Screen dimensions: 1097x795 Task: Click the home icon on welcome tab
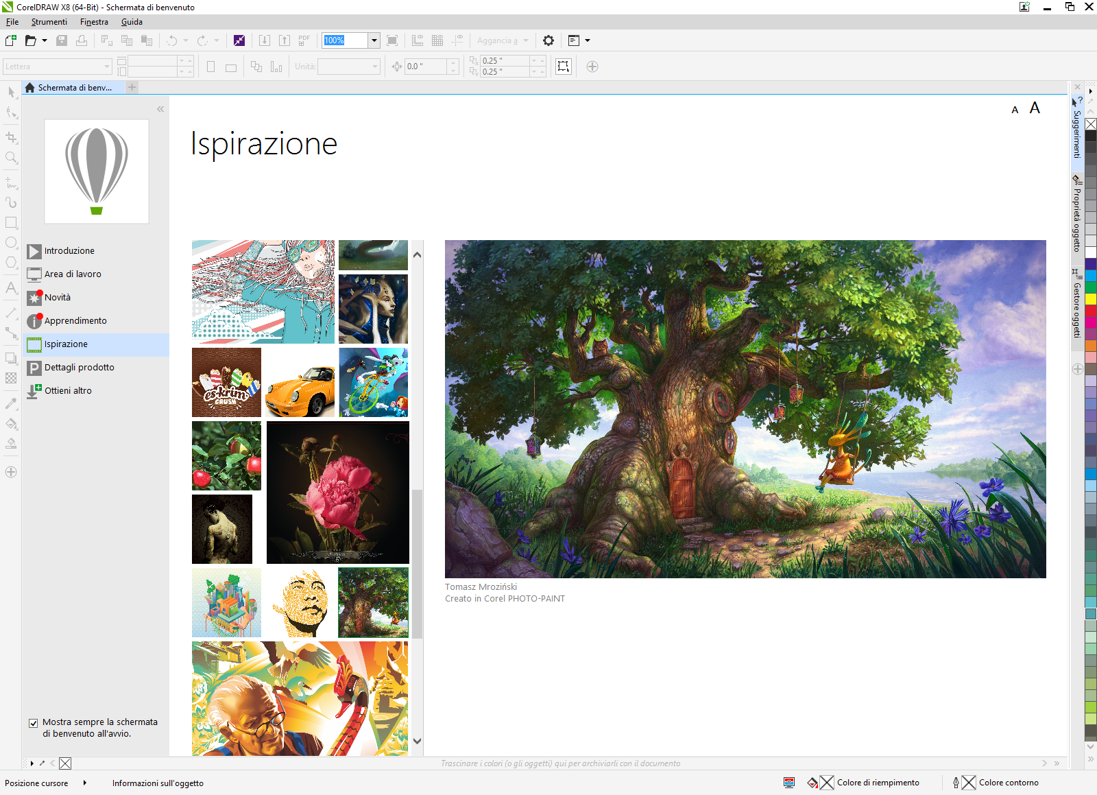[x=29, y=88]
